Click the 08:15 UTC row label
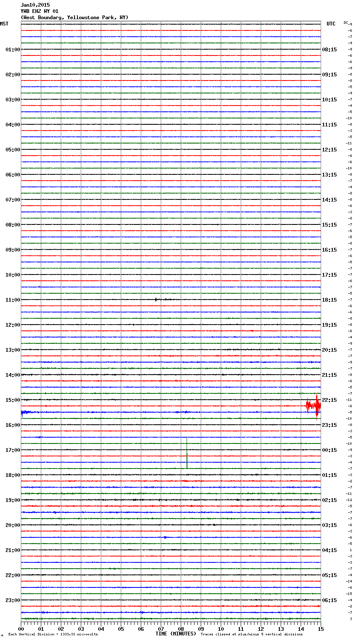 [x=329, y=50]
